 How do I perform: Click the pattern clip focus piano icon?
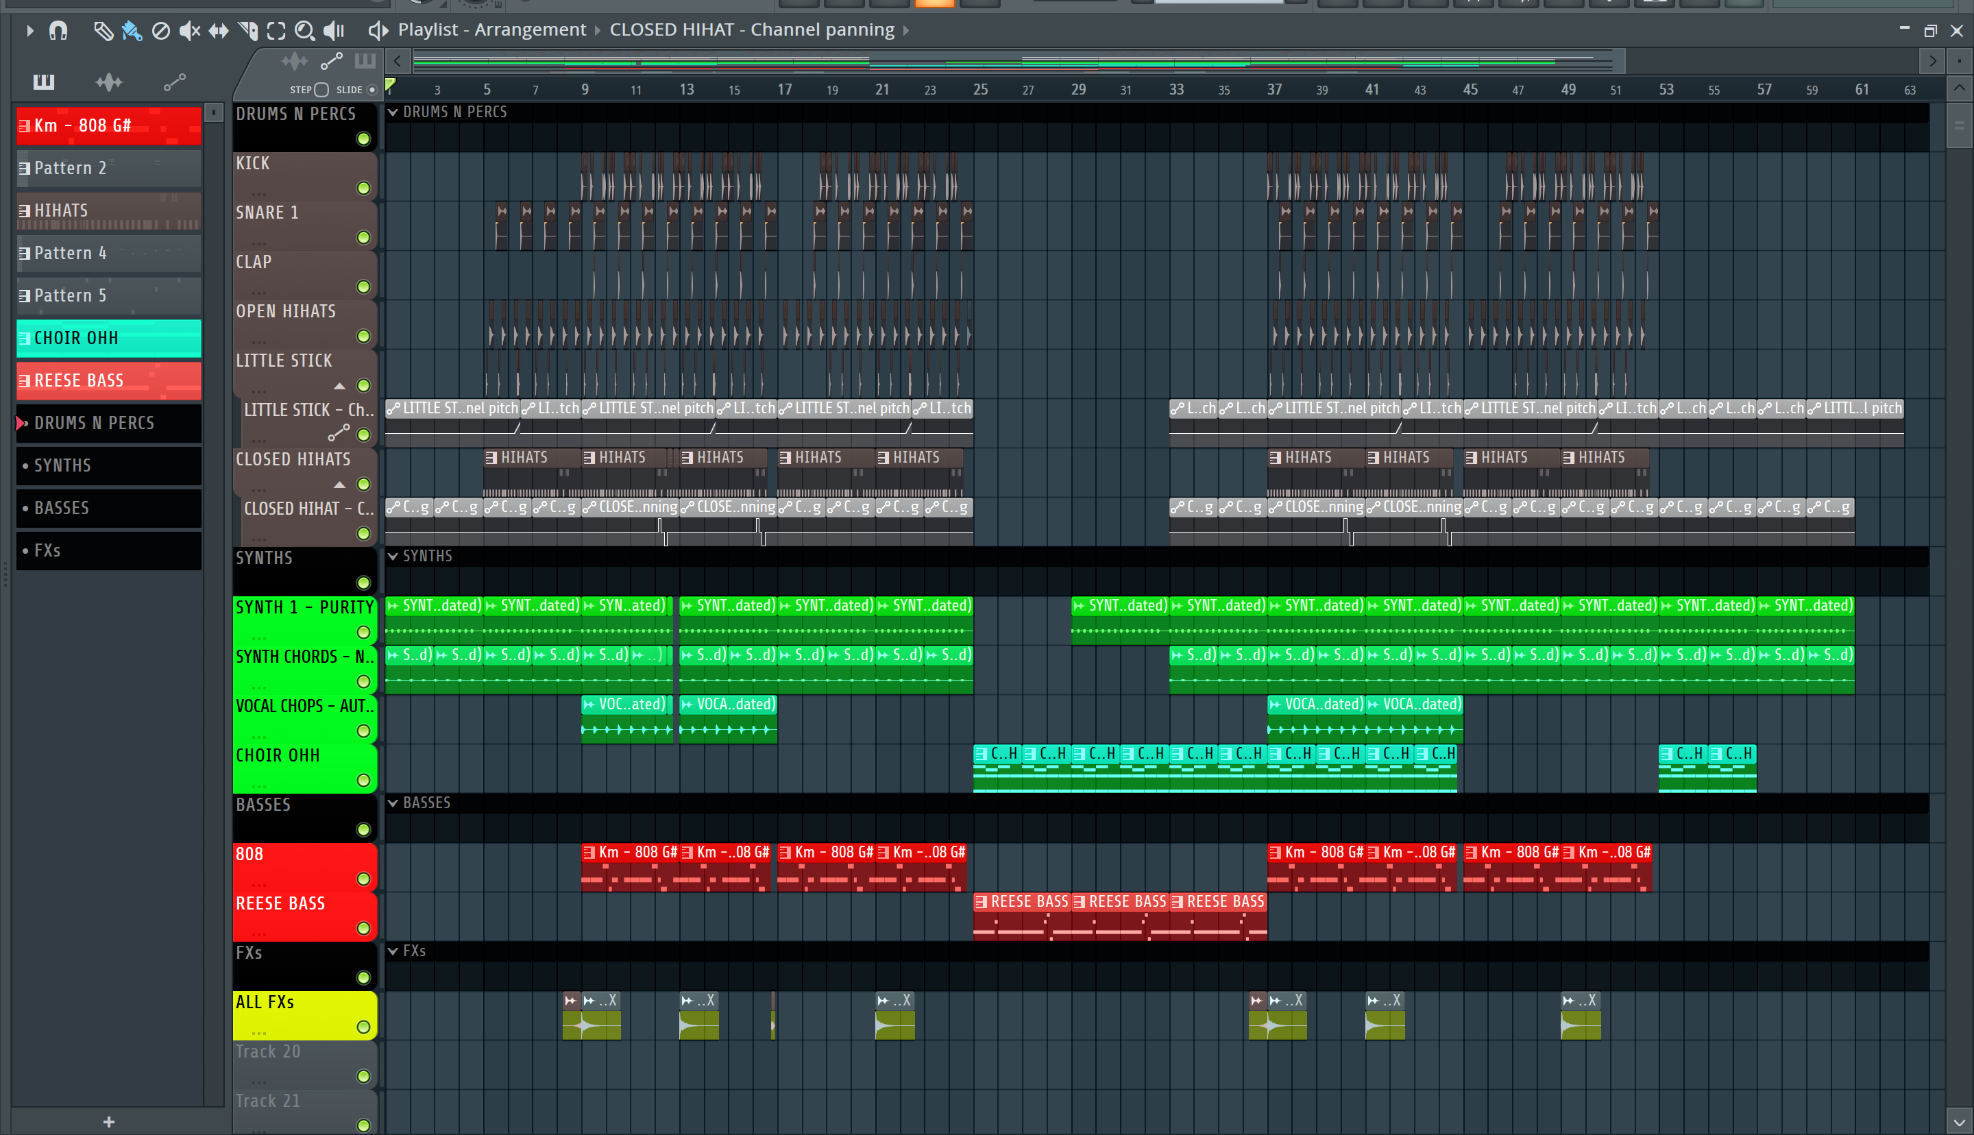tap(365, 61)
